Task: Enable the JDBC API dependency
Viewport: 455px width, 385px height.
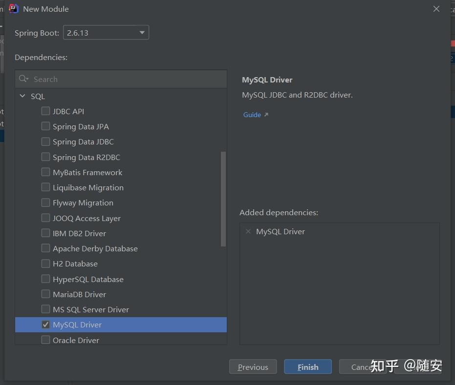Action: pyautogui.click(x=45, y=111)
